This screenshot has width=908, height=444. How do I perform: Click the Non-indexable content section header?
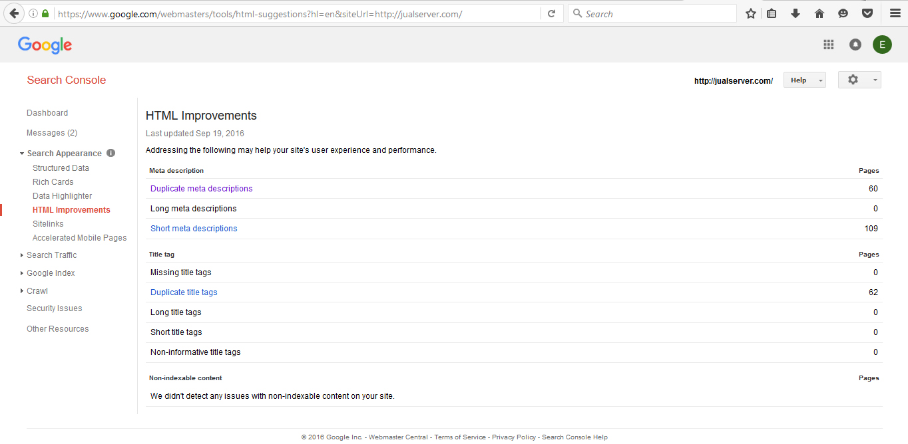click(x=186, y=378)
